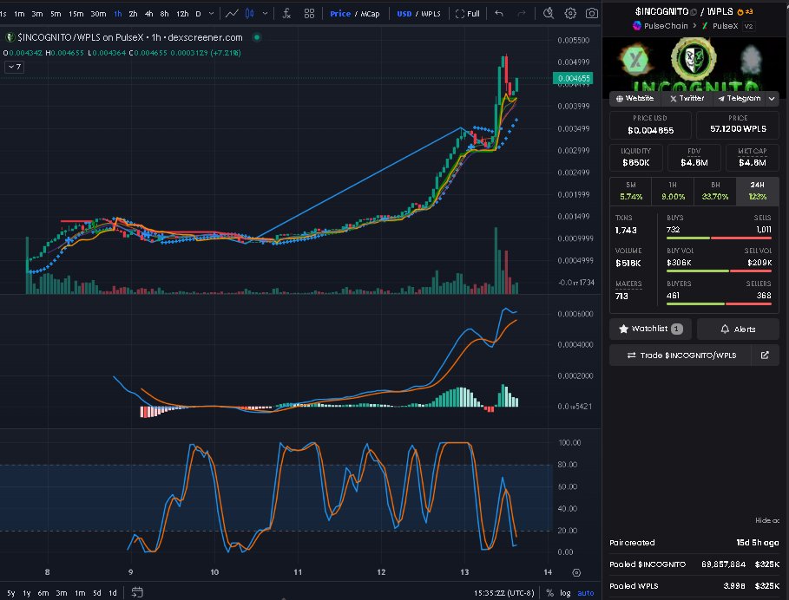Click the LIQUIDITY $650K box

point(635,157)
